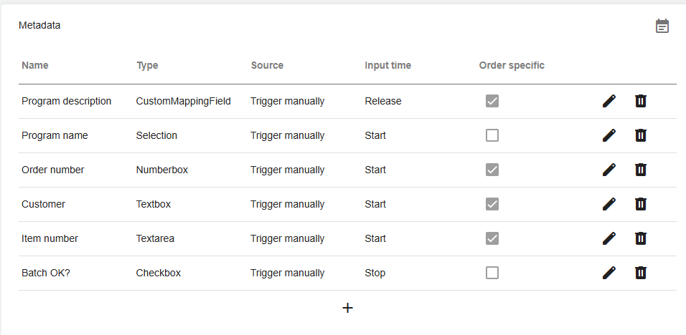This screenshot has width=686, height=335.
Task: Enable Order specific for Batch OK?
Action: click(492, 273)
